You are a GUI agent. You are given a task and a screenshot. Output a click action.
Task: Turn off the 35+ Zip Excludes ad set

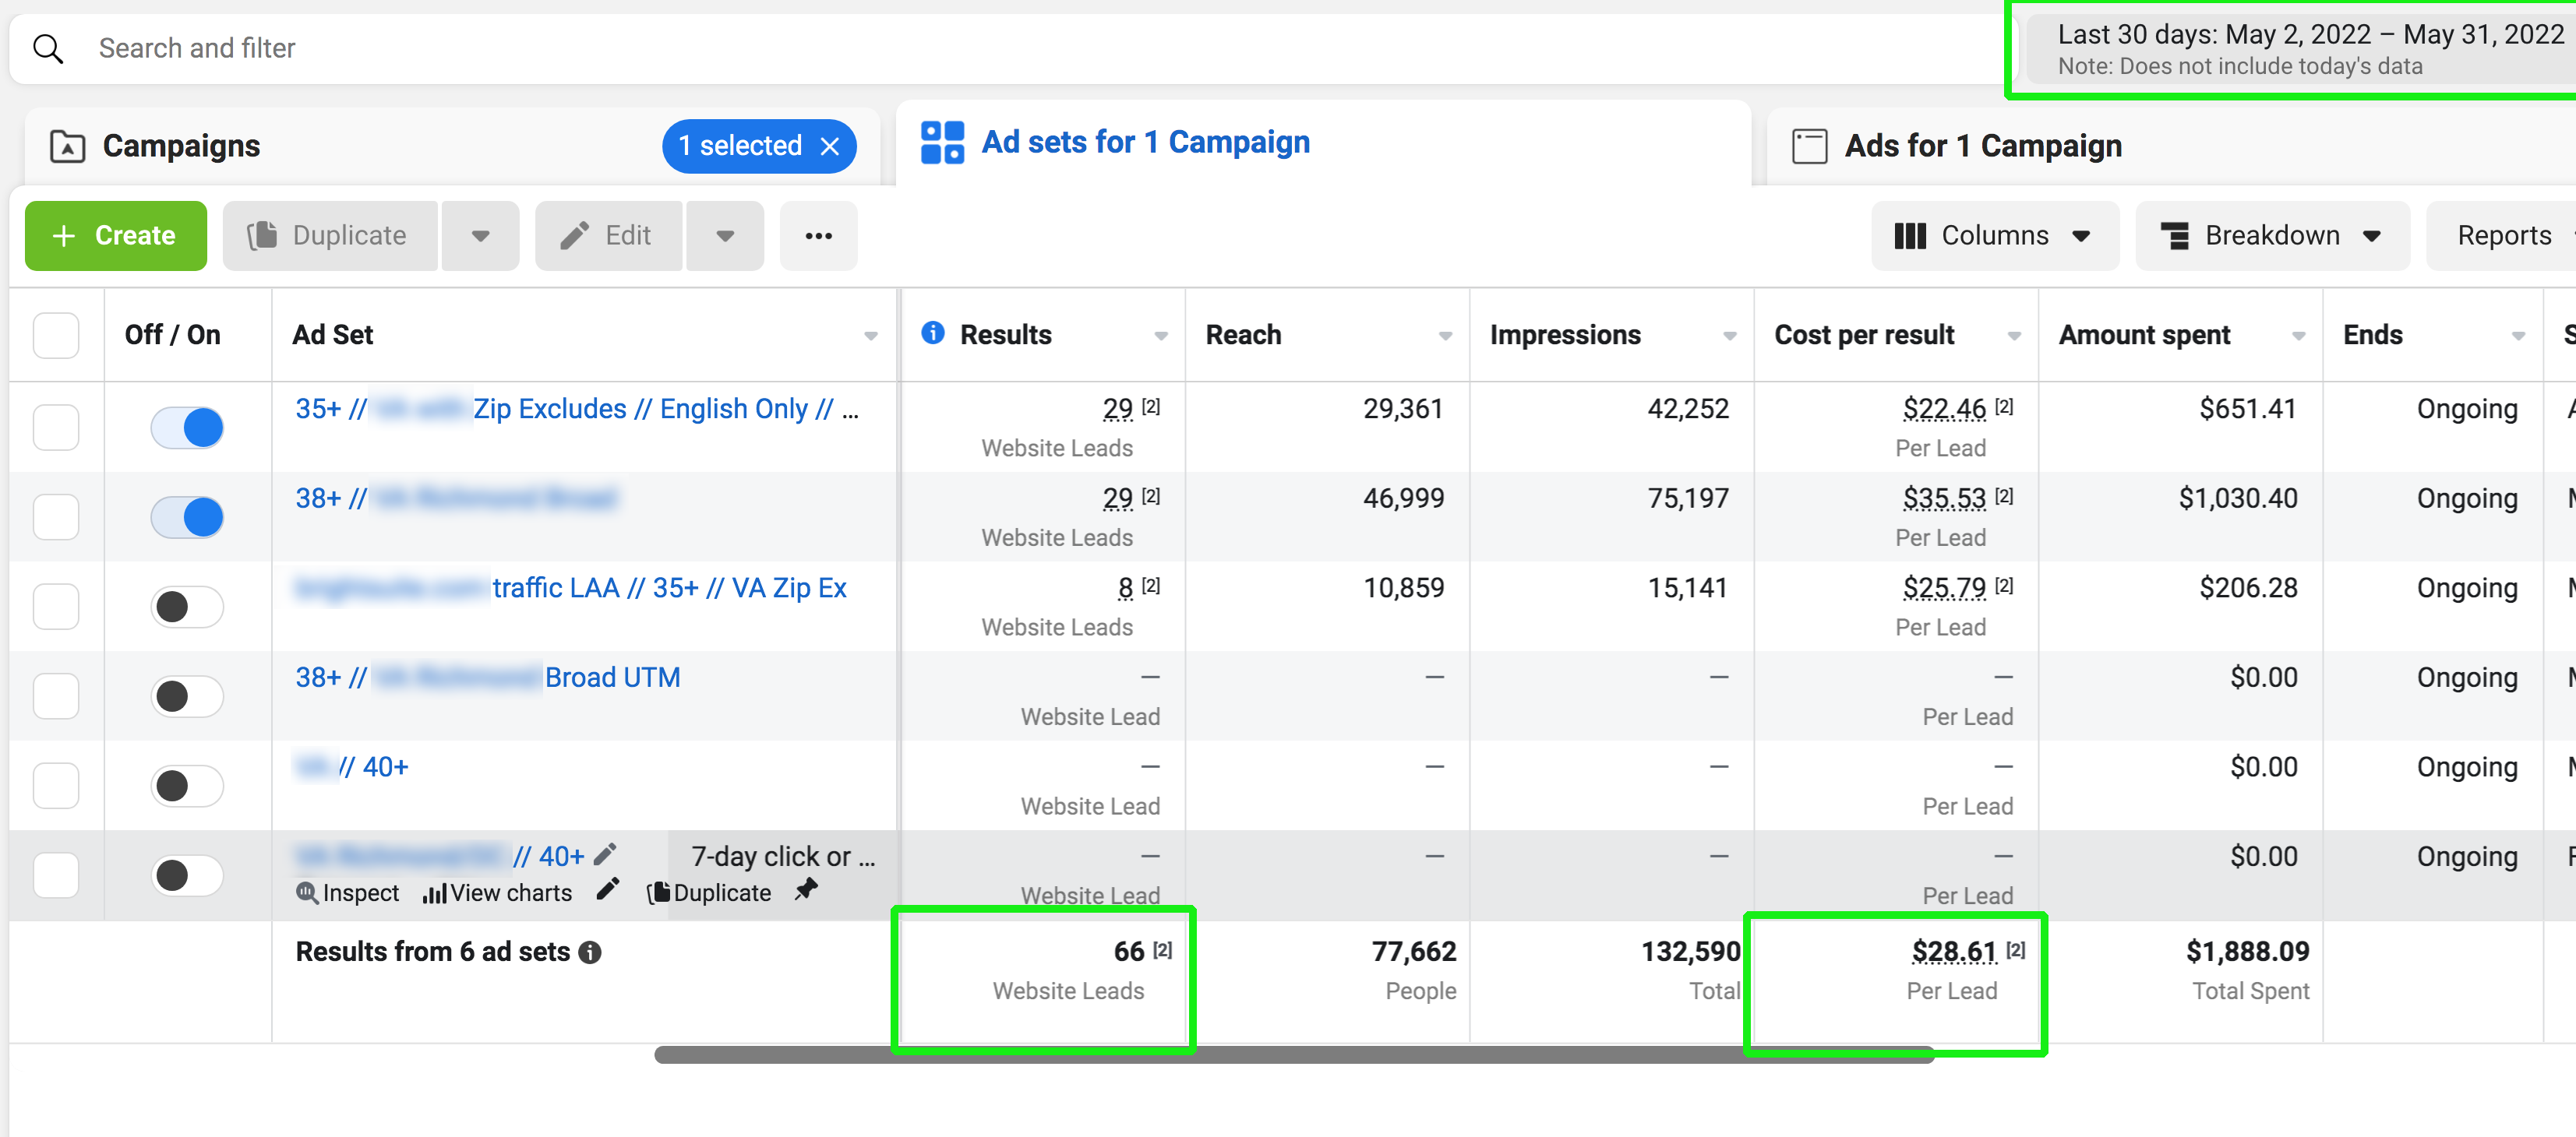click(187, 427)
